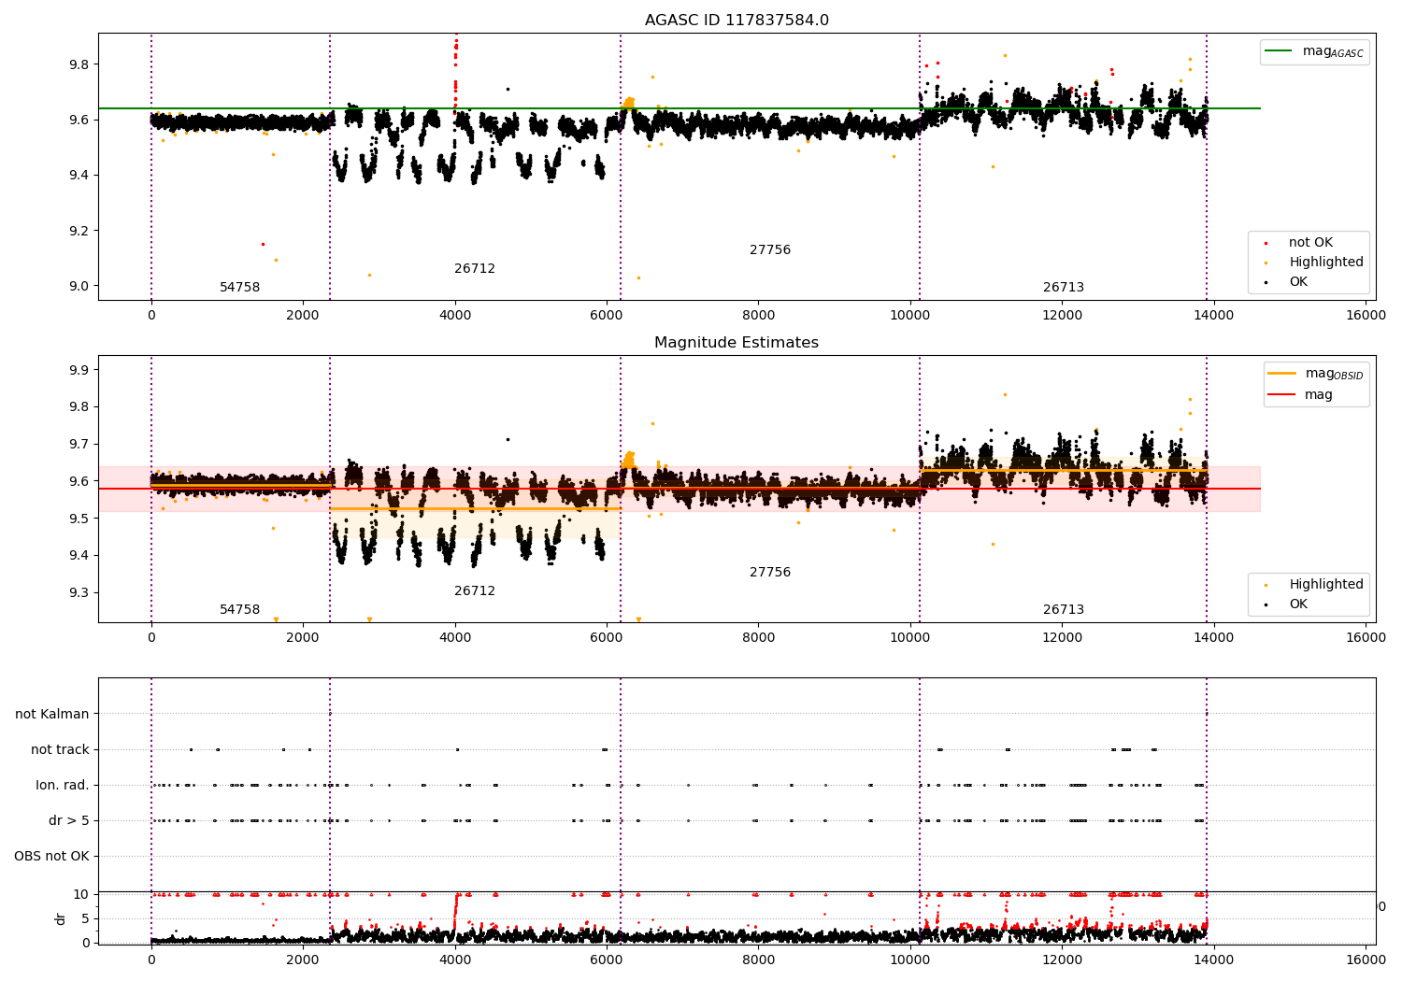
Task: Click the 'dr > 5' row label
Action: (69, 821)
